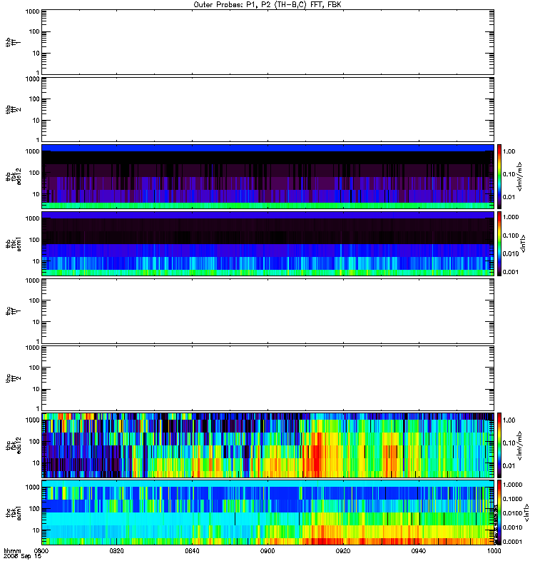The image size is (535, 571).
Task: Click the empty thc fff 1 panel
Action: [x=267, y=311]
